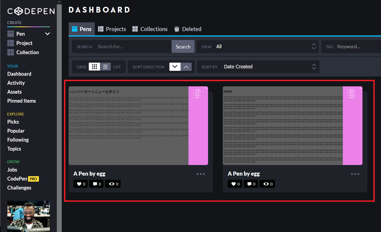Click the CodePen logo
This screenshot has width=381, height=232.
click(x=31, y=11)
